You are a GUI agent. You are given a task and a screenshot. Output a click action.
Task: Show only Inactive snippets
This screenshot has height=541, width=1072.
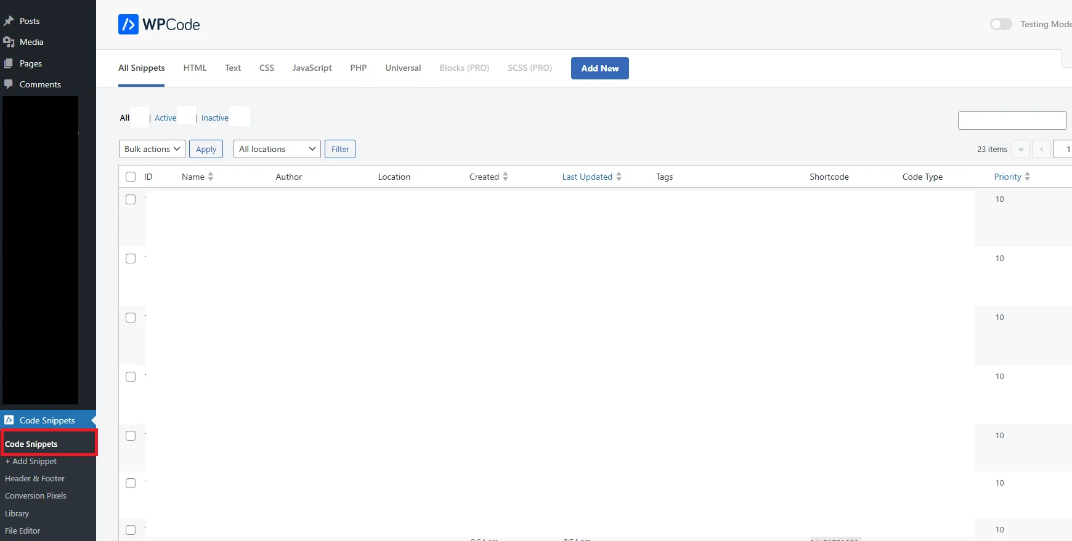coord(215,118)
